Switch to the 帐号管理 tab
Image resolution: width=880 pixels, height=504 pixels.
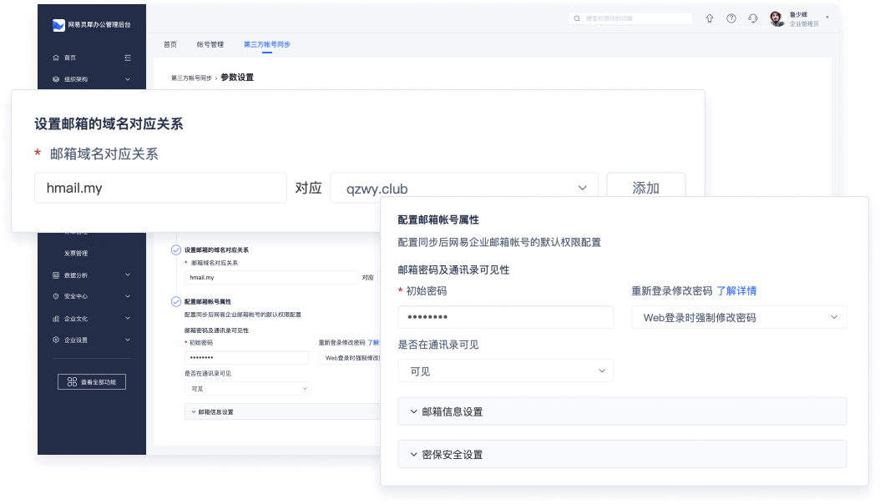coord(210,44)
